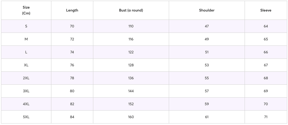Select the length value 76
288x125 pixels.
pos(72,65)
